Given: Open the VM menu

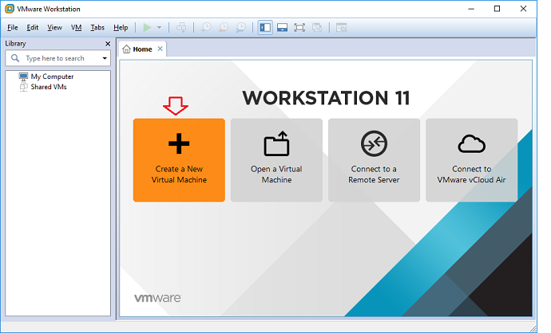Looking at the screenshot, I should [x=76, y=27].
